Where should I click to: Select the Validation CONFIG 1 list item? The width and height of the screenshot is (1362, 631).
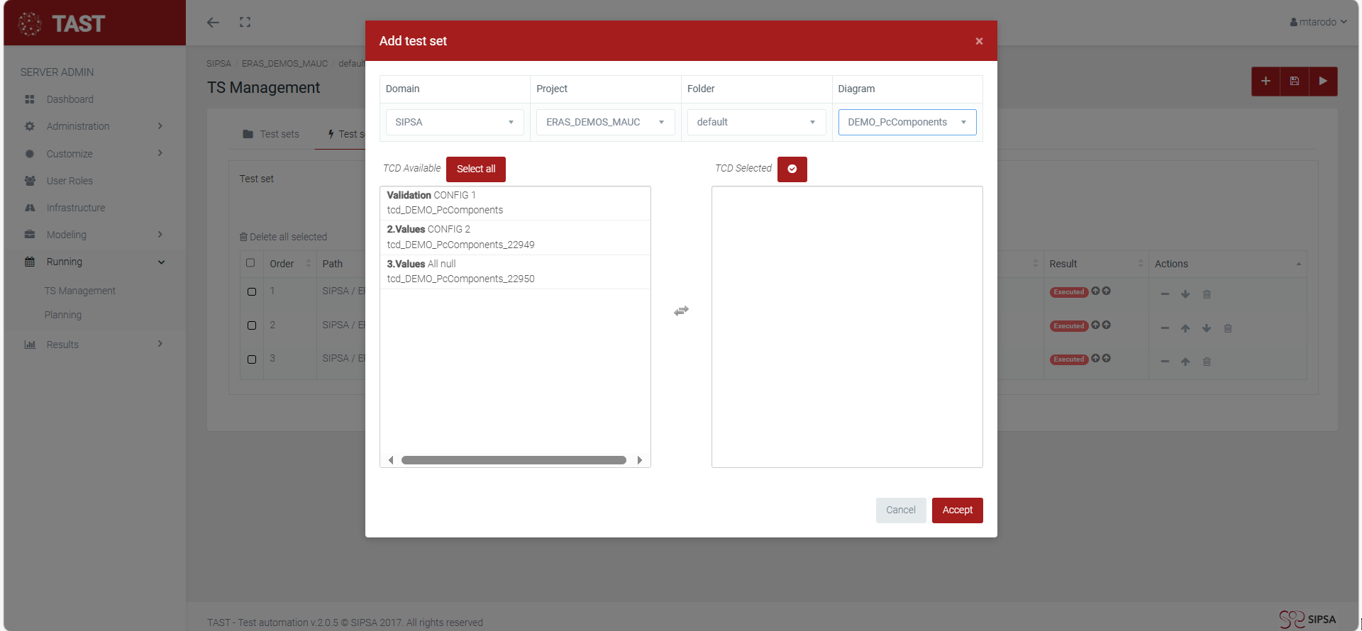tap(515, 203)
